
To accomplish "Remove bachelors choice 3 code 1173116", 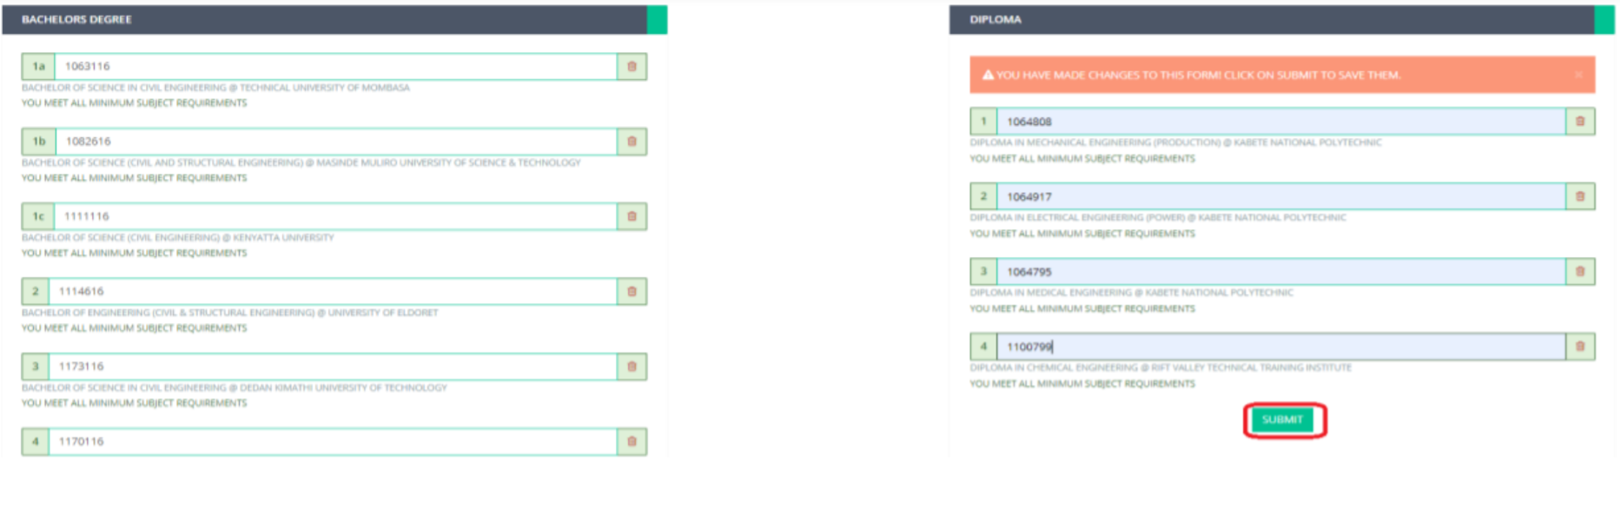I will point(631,366).
